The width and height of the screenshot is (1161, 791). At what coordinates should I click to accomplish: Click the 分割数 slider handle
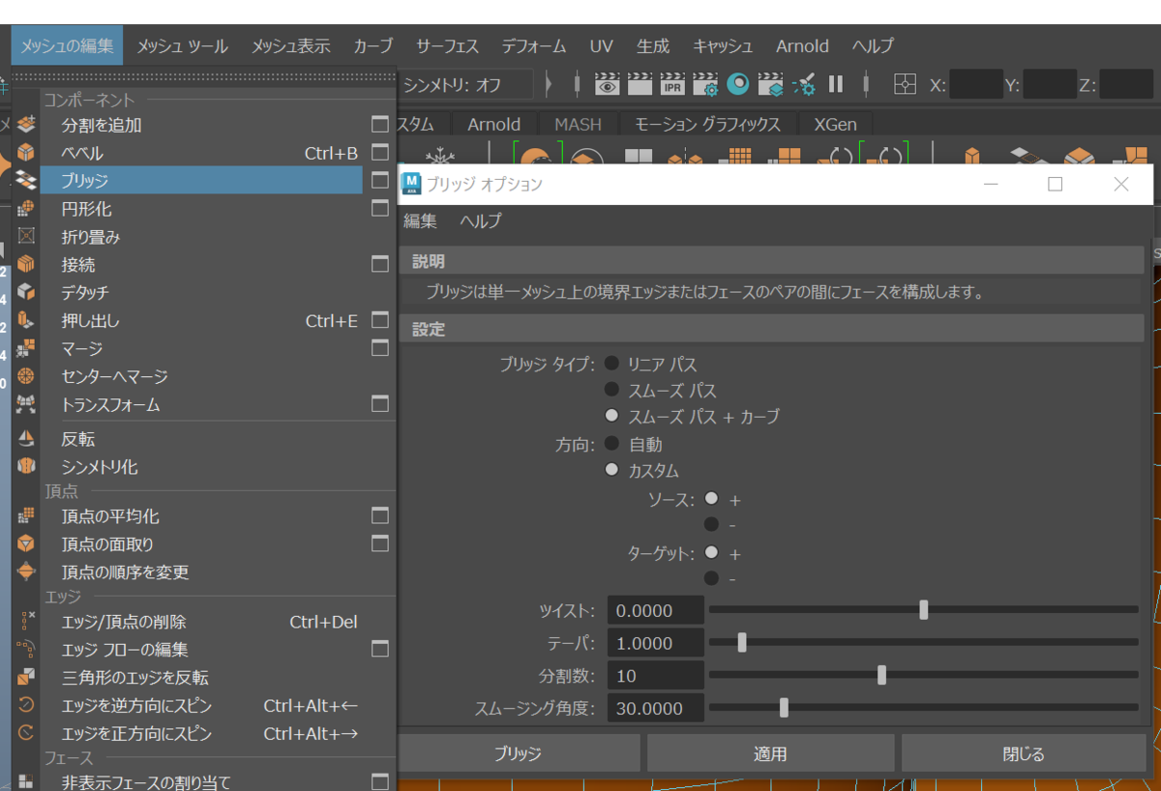(x=881, y=675)
